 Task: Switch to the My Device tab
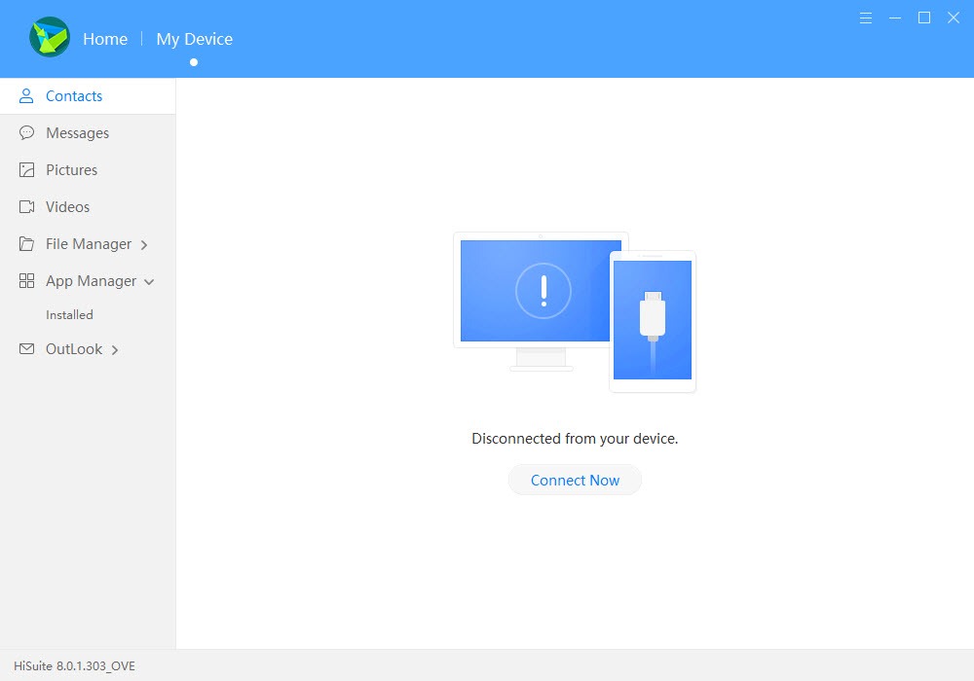(194, 39)
